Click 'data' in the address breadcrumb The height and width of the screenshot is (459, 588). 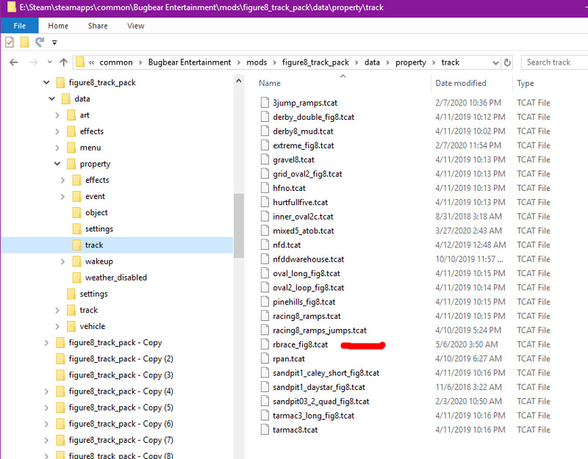coord(372,62)
